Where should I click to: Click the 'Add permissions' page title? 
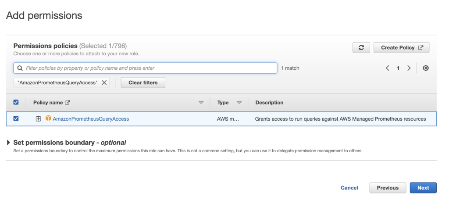[44, 15]
